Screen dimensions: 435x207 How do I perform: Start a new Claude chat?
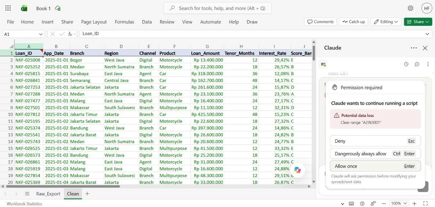point(417,64)
